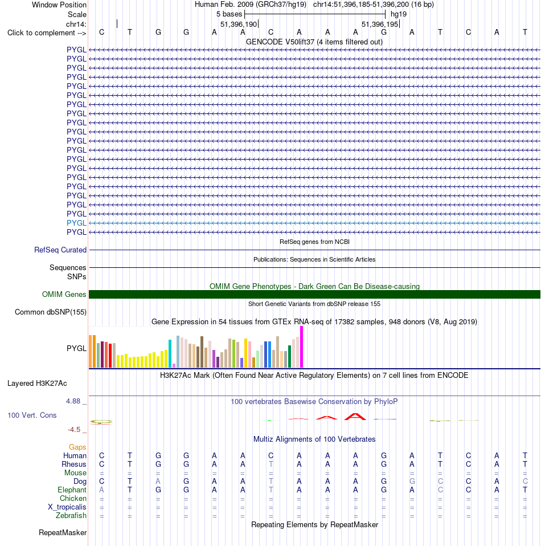
Task: Open the Common dbSNP(155) track label
Action: click(x=51, y=312)
